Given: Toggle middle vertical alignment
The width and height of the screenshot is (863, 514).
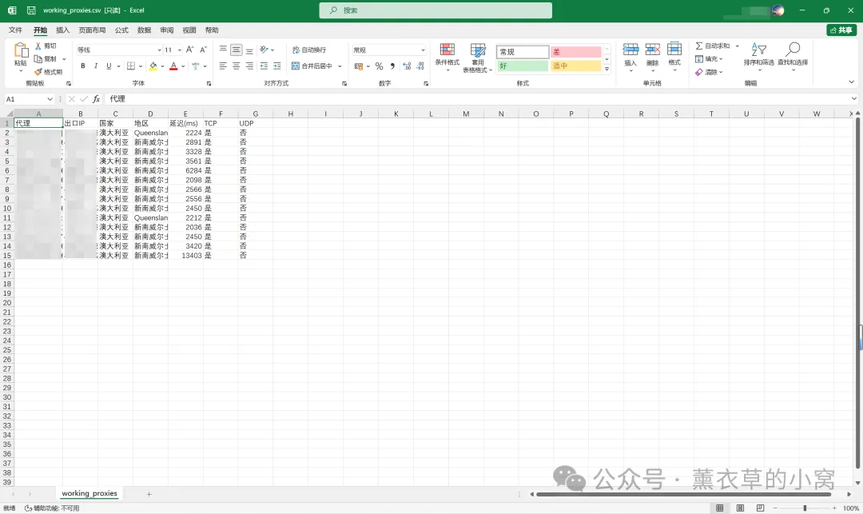Looking at the screenshot, I should pyautogui.click(x=236, y=50).
